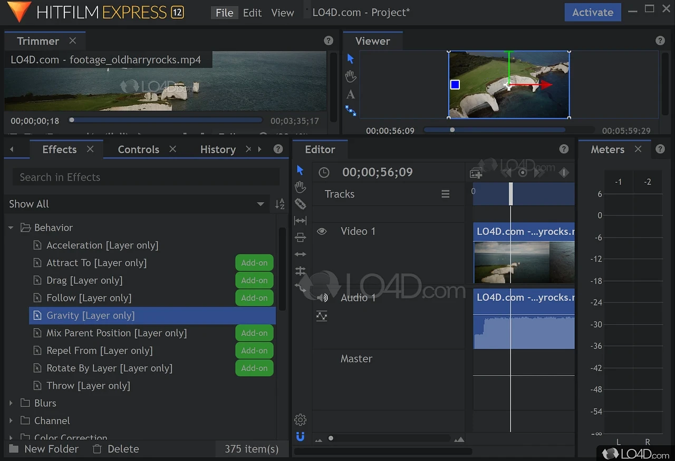Toggle Video 1 track visibility eye
This screenshot has width=675, height=461.
click(x=322, y=231)
